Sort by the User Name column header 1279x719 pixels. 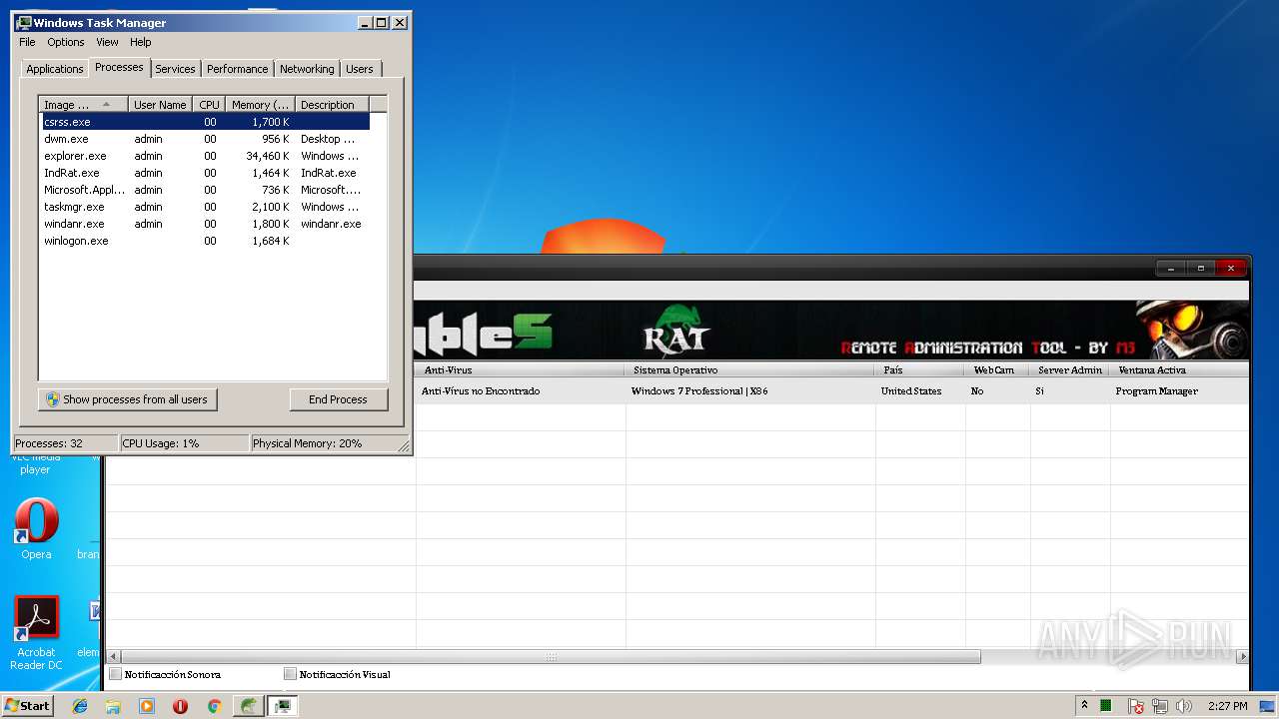[x=160, y=104]
